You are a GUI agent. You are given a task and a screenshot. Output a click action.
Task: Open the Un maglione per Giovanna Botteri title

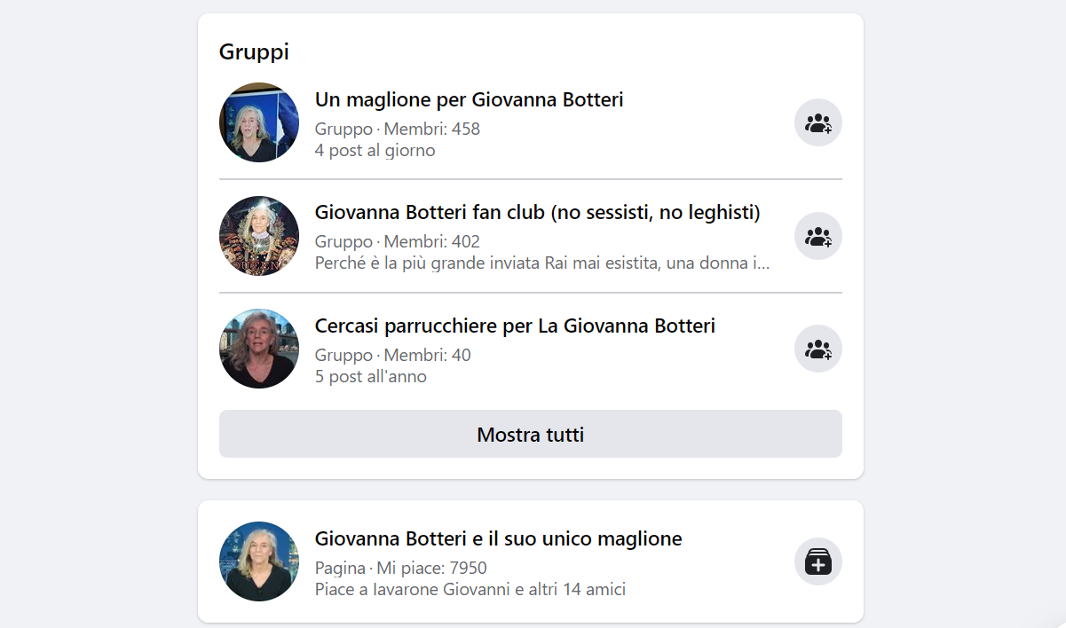click(469, 99)
